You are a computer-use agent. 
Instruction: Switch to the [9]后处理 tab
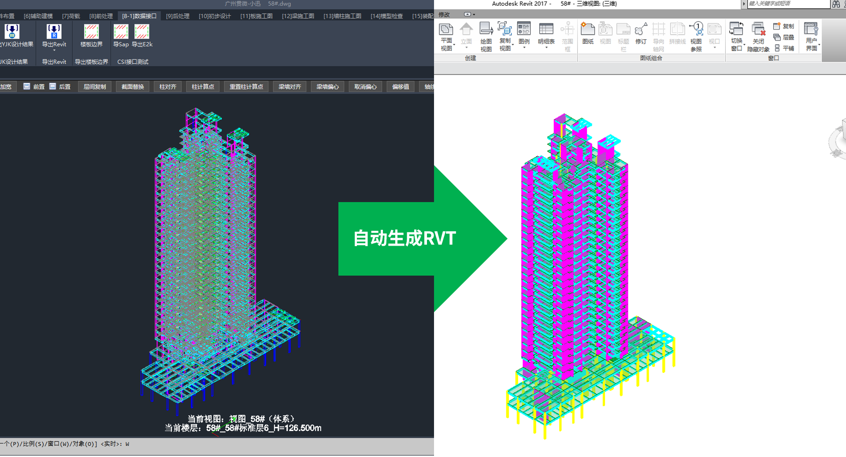click(x=178, y=16)
